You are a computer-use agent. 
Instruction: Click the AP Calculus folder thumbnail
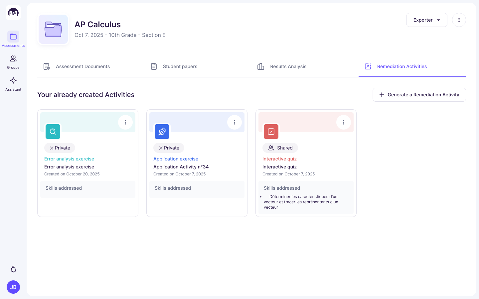53,29
